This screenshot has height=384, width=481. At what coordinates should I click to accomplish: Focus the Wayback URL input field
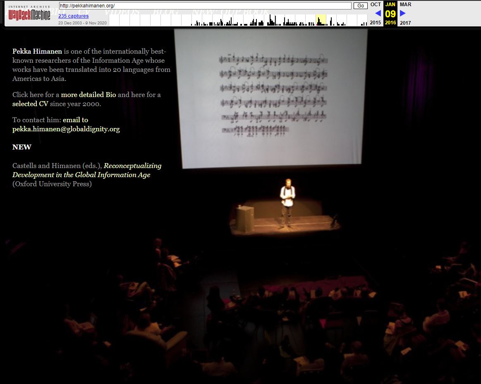click(x=205, y=6)
